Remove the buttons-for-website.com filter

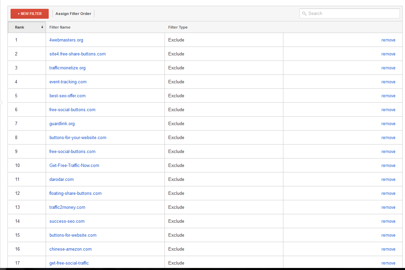pos(388,235)
